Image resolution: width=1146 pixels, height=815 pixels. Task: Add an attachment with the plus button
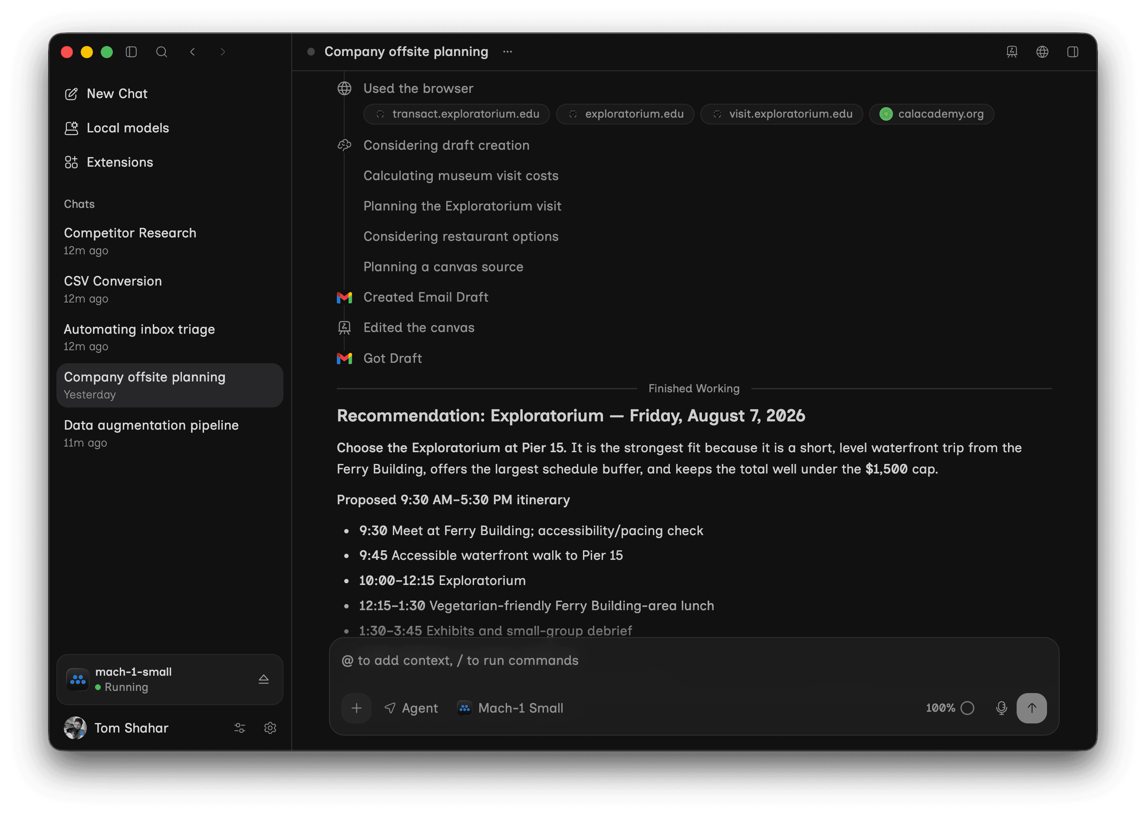(x=356, y=708)
